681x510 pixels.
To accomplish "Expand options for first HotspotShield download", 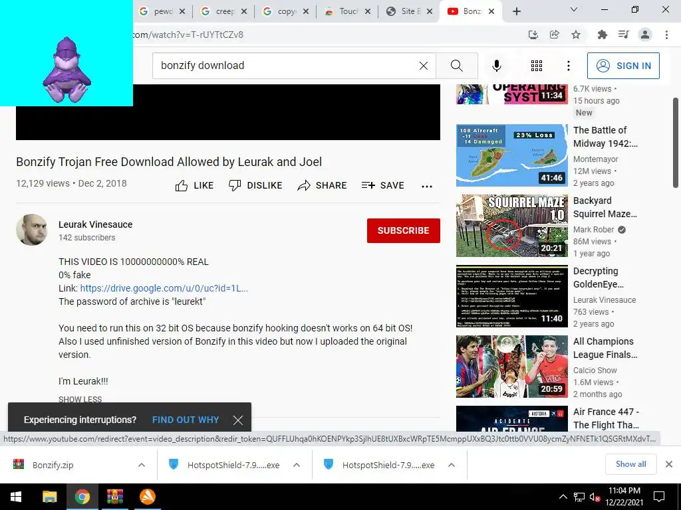I will pyautogui.click(x=297, y=465).
